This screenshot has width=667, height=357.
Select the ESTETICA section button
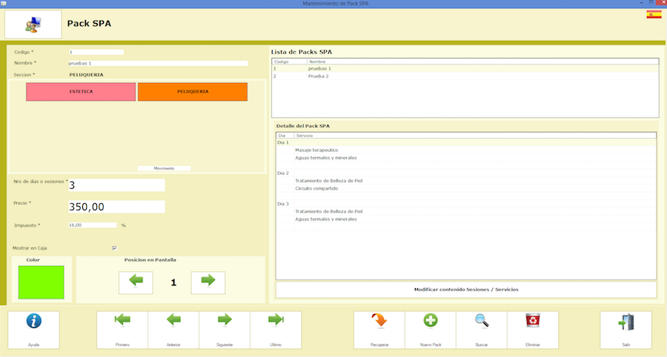click(81, 92)
